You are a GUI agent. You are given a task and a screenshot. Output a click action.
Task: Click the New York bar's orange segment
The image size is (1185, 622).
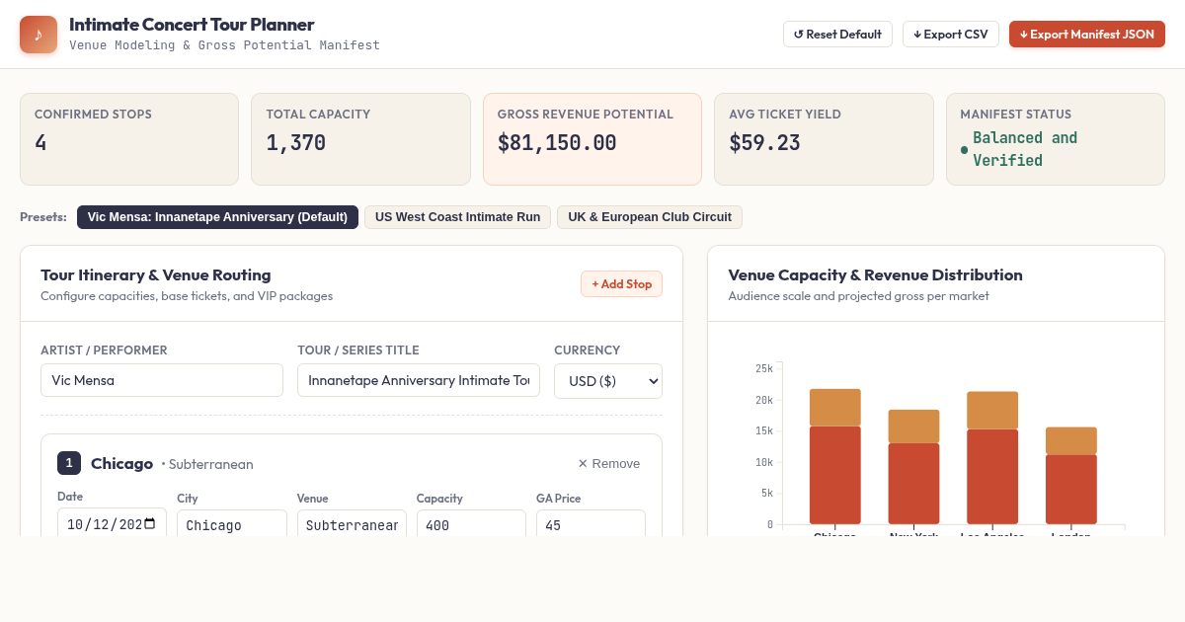[x=913, y=427]
